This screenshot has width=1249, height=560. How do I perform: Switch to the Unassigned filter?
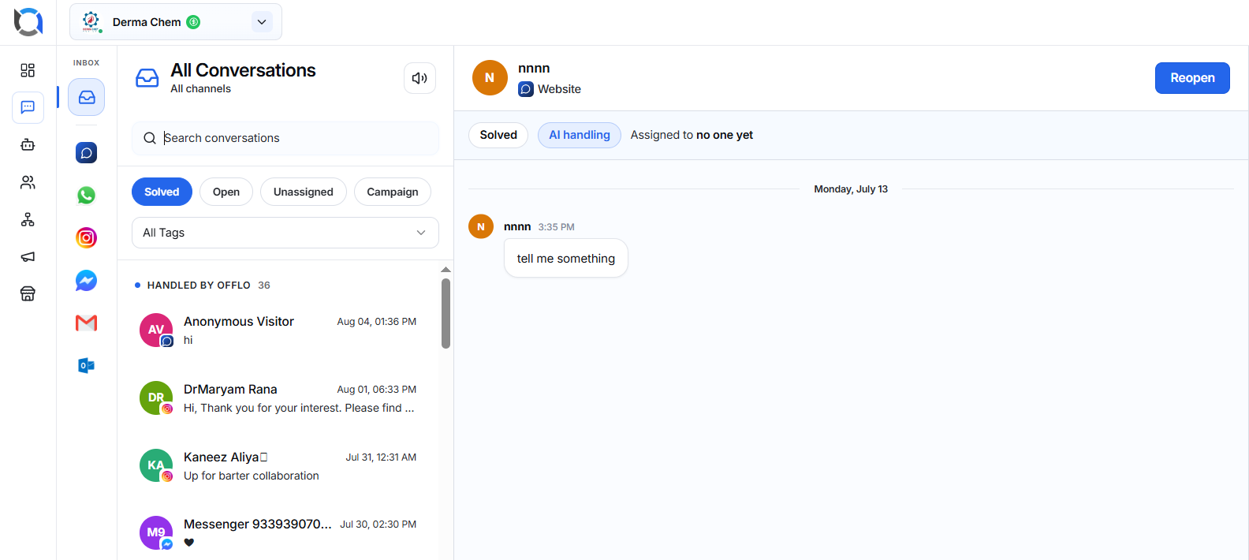pyautogui.click(x=304, y=192)
